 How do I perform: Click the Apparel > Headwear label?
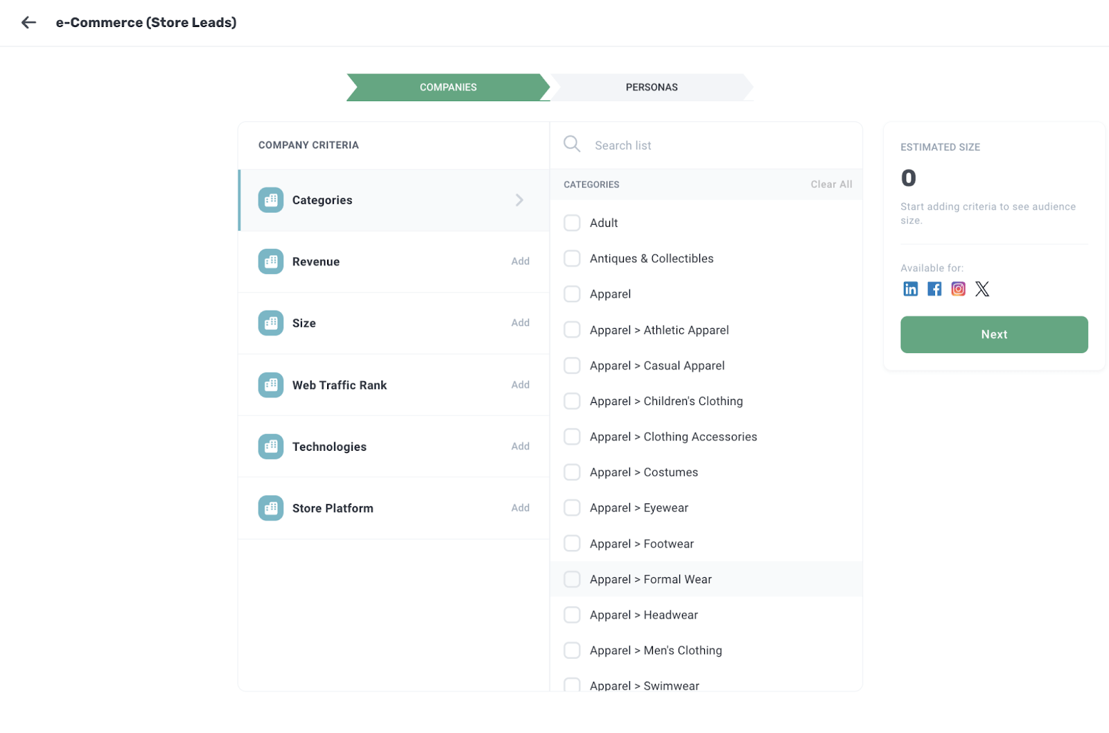(x=644, y=615)
